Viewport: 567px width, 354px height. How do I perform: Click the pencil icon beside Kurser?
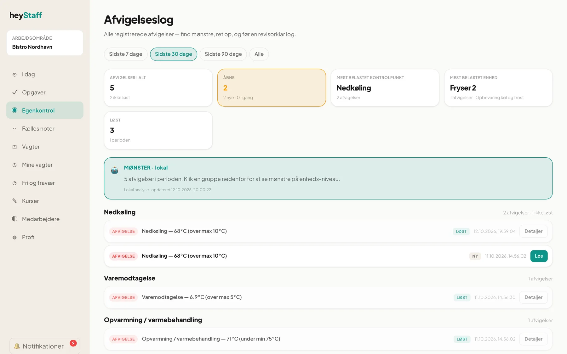[14, 201]
